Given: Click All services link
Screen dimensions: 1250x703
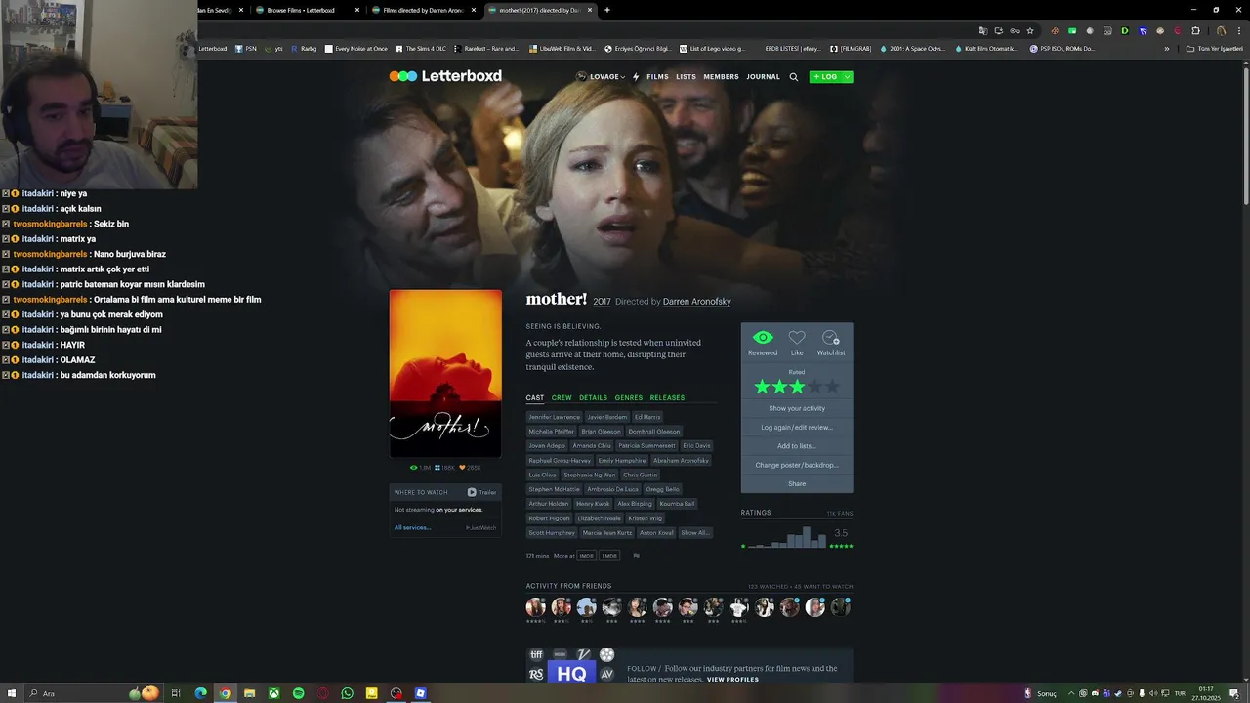Looking at the screenshot, I should (412, 527).
